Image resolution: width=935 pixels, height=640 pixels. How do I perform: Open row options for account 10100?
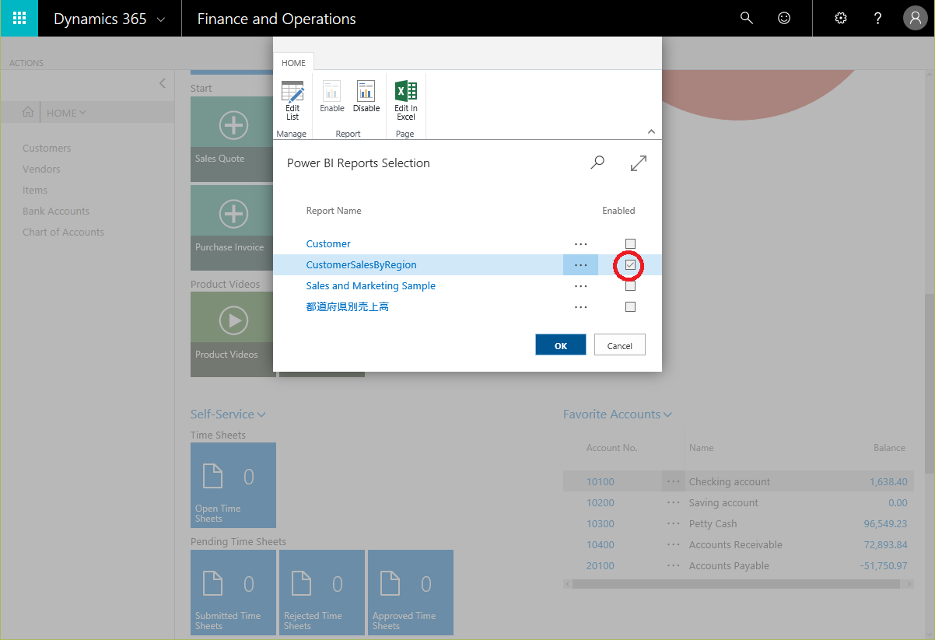pos(674,482)
